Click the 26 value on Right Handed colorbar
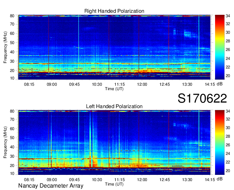234x190 pixels. [228, 50]
